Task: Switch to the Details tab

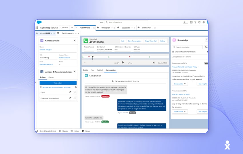Action: [x=85, y=70]
